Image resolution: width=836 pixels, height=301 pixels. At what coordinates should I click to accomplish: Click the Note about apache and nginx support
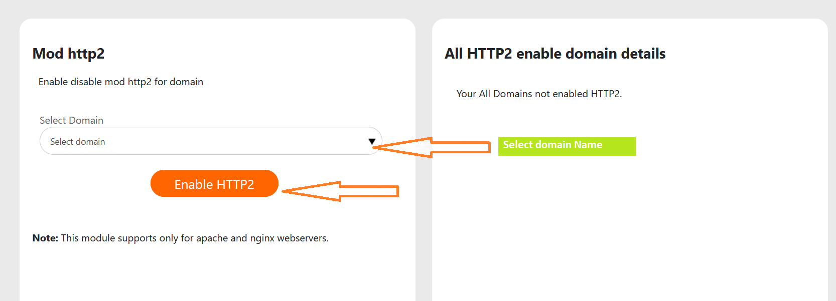[x=181, y=238]
